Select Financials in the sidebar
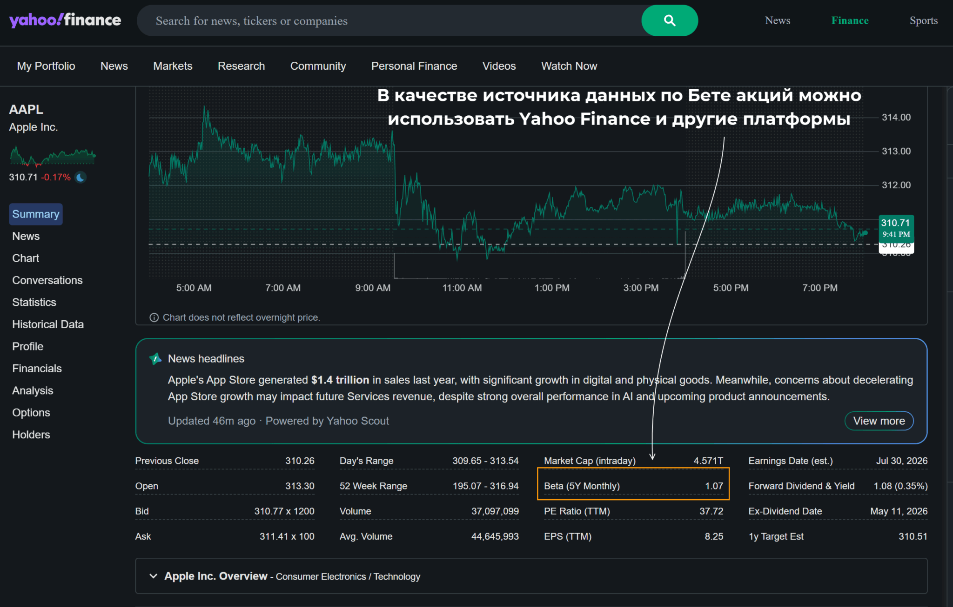The image size is (953, 607). (x=37, y=369)
